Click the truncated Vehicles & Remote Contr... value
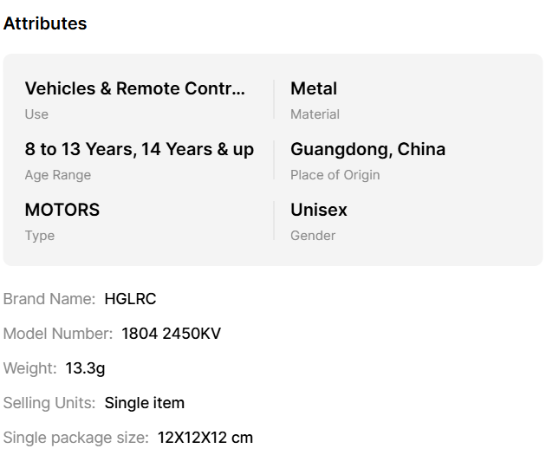 [135, 88]
